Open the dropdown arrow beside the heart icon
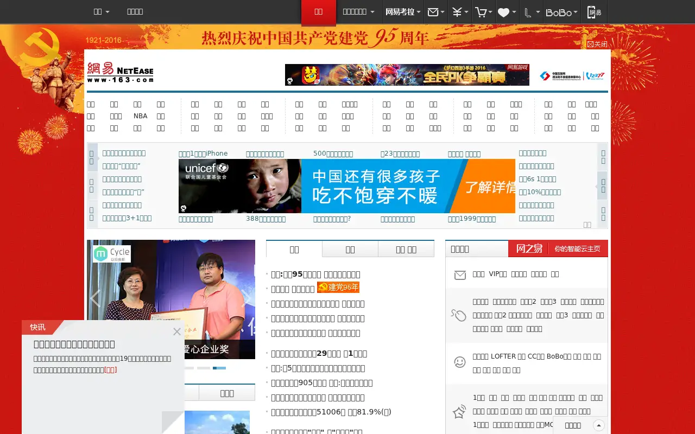The height and width of the screenshot is (434, 695). [514, 12]
